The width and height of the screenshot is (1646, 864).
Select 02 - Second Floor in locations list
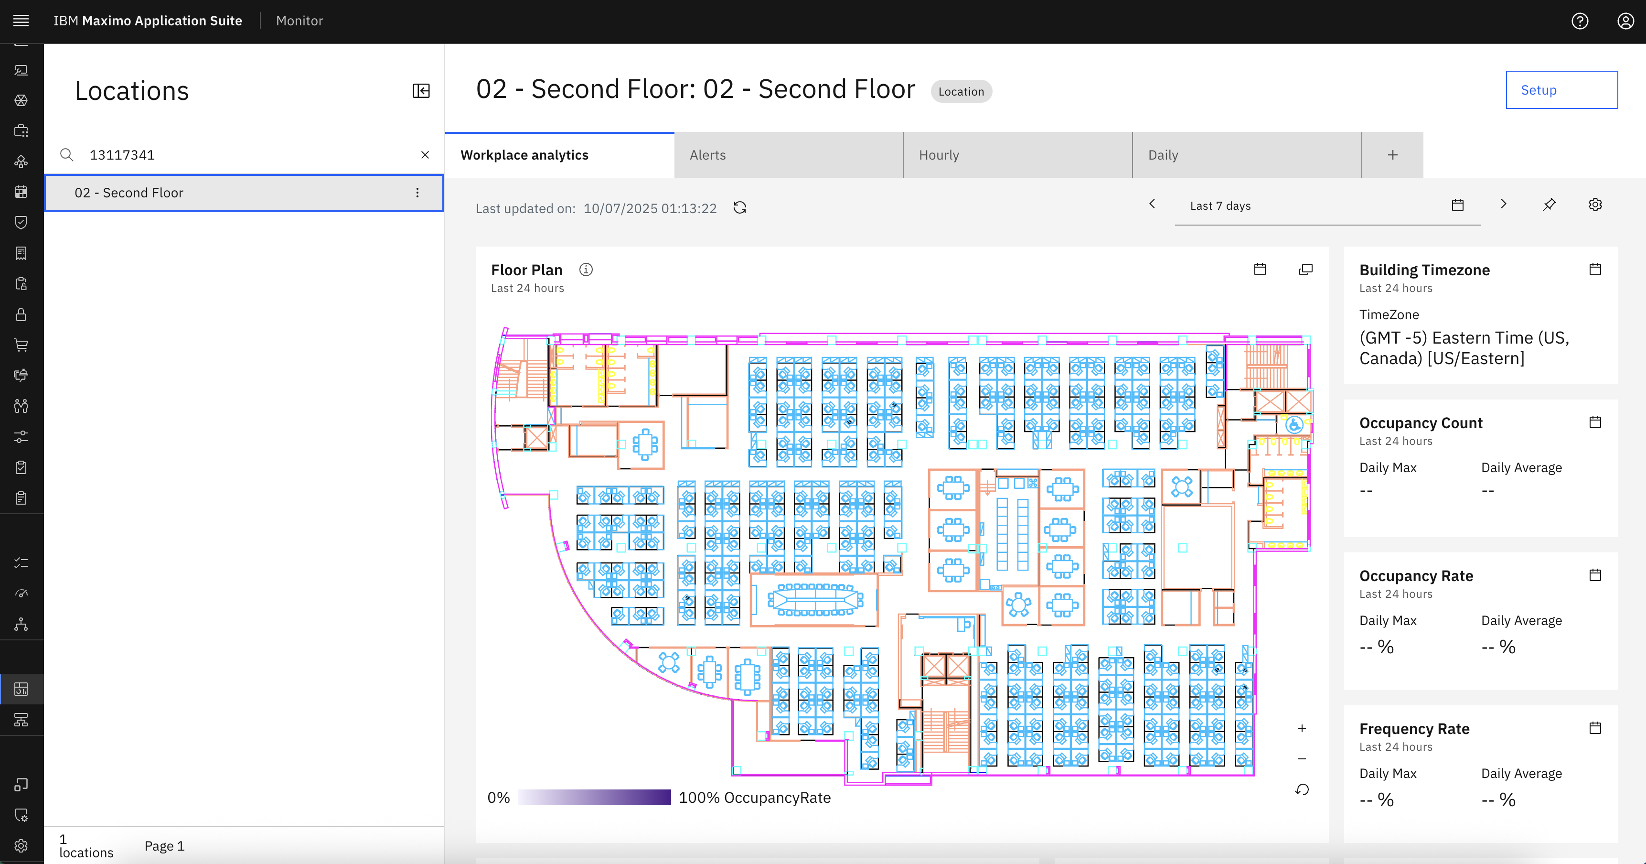tap(244, 193)
